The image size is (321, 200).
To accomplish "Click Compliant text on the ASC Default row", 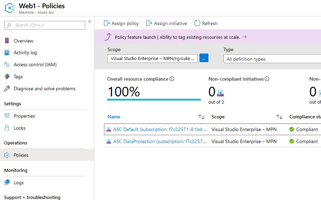I will pyautogui.click(x=307, y=129).
